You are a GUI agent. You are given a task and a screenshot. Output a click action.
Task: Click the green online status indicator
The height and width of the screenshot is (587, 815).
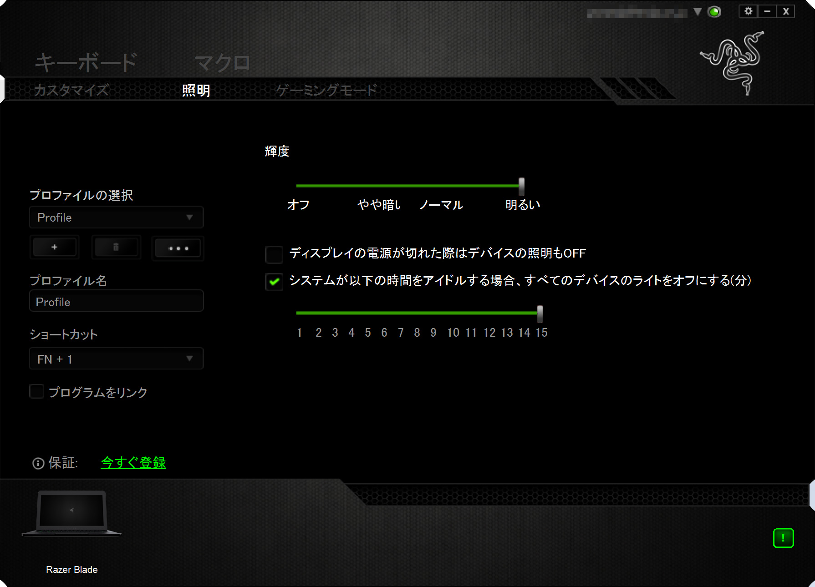714,12
